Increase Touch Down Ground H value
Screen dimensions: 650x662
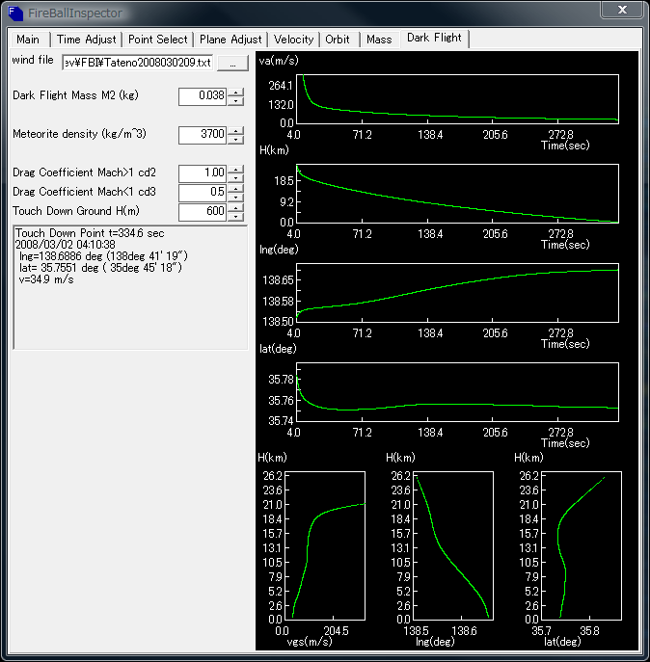tap(236, 208)
